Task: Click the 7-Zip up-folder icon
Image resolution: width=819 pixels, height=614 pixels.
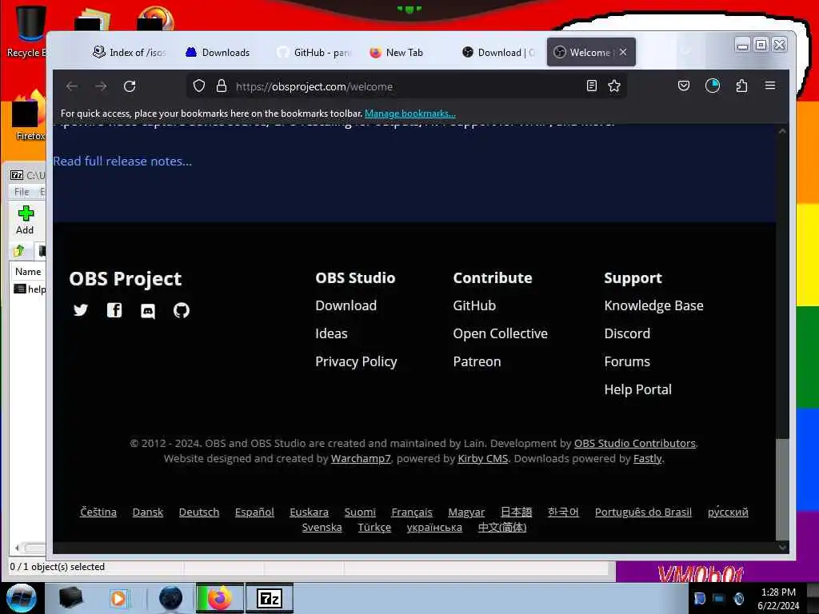Action: tap(19, 251)
